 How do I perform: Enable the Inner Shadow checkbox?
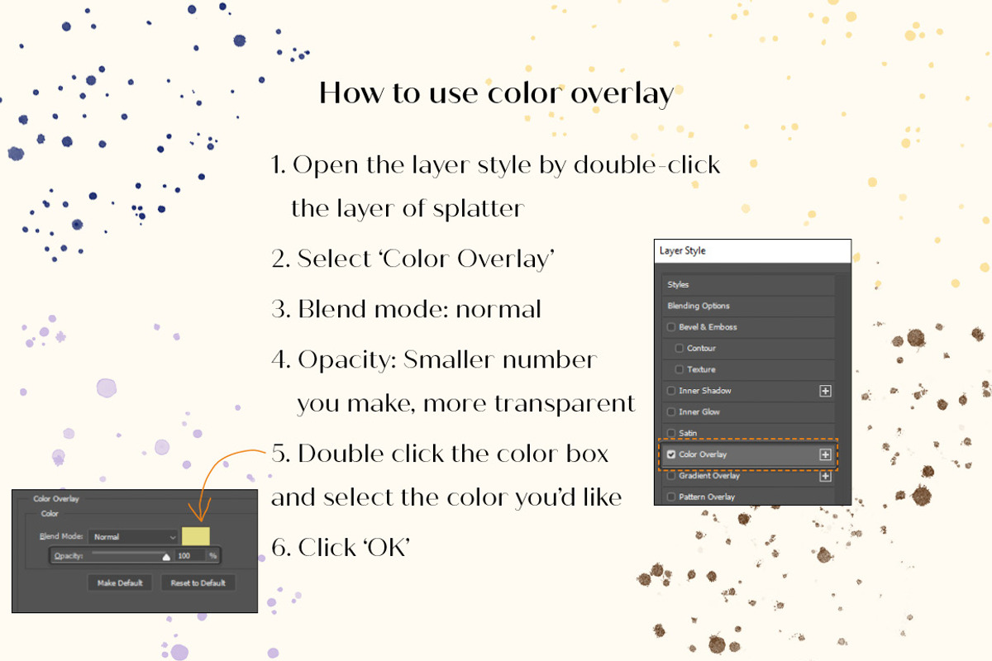[671, 391]
